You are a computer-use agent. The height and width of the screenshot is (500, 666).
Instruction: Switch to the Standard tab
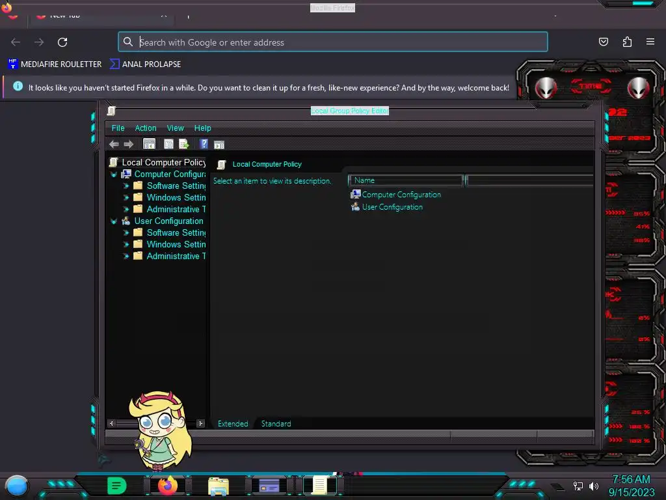pyautogui.click(x=276, y=423)
